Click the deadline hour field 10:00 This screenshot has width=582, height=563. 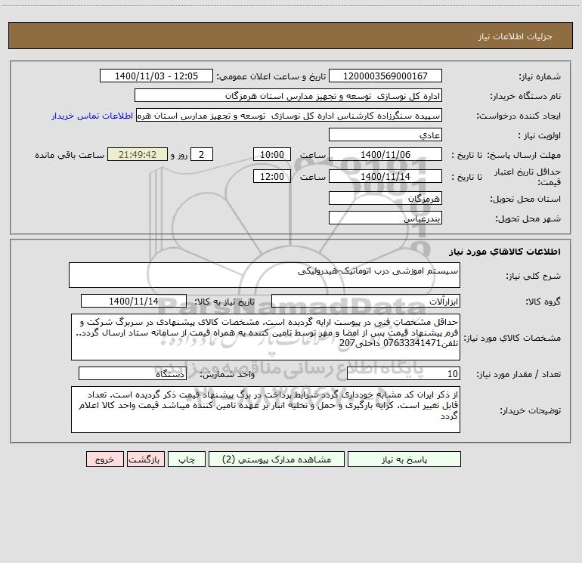(x=271, y=154)
